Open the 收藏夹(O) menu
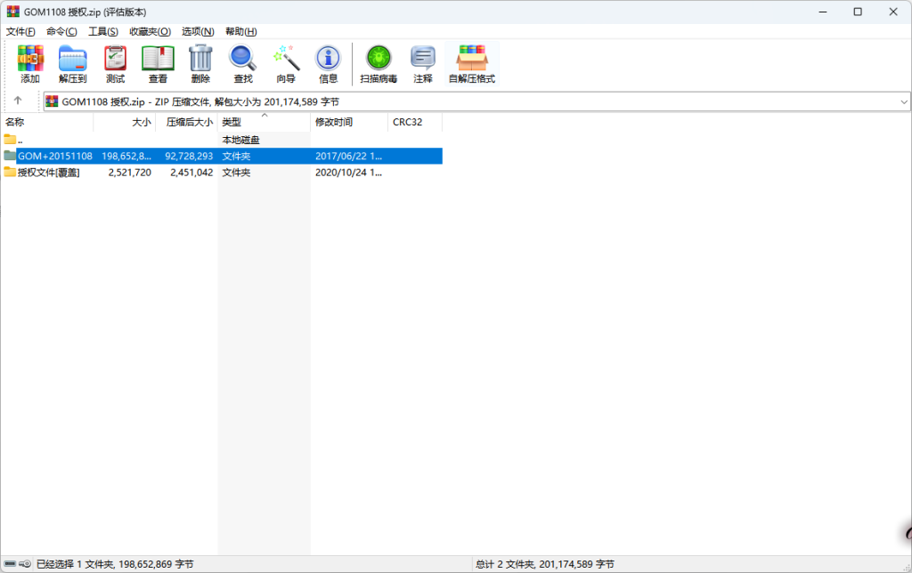The image size is (912, 573). (150, 31)
